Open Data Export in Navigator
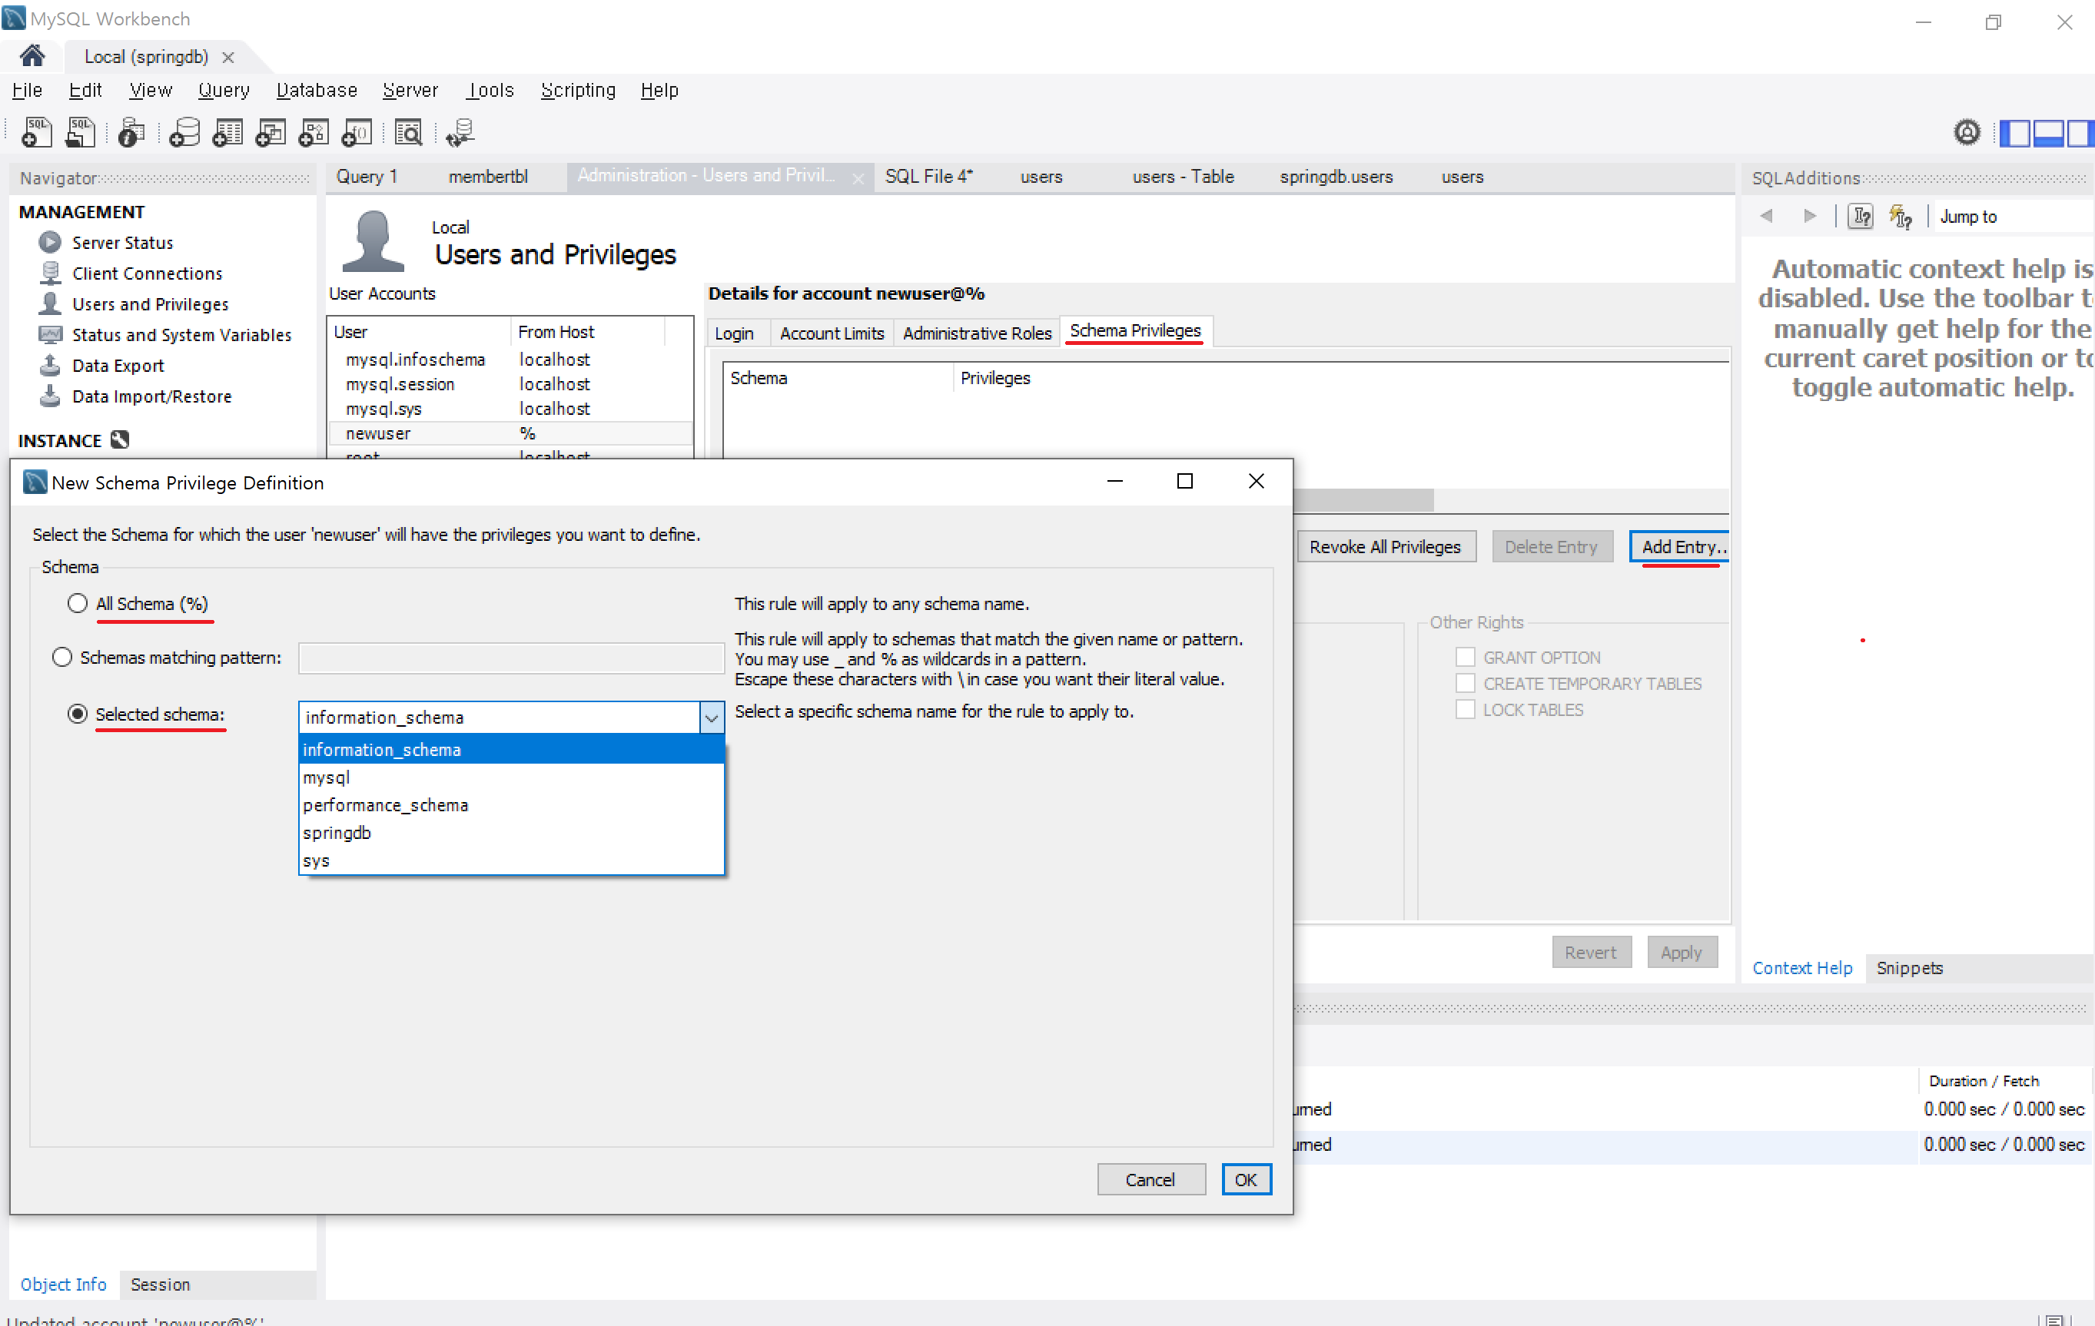This screenshot has width=2095, height=1326. [x=118, y=365]
